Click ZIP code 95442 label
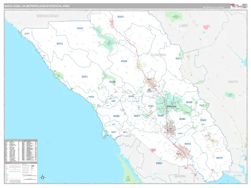251x188 pixels. (203, 120)
